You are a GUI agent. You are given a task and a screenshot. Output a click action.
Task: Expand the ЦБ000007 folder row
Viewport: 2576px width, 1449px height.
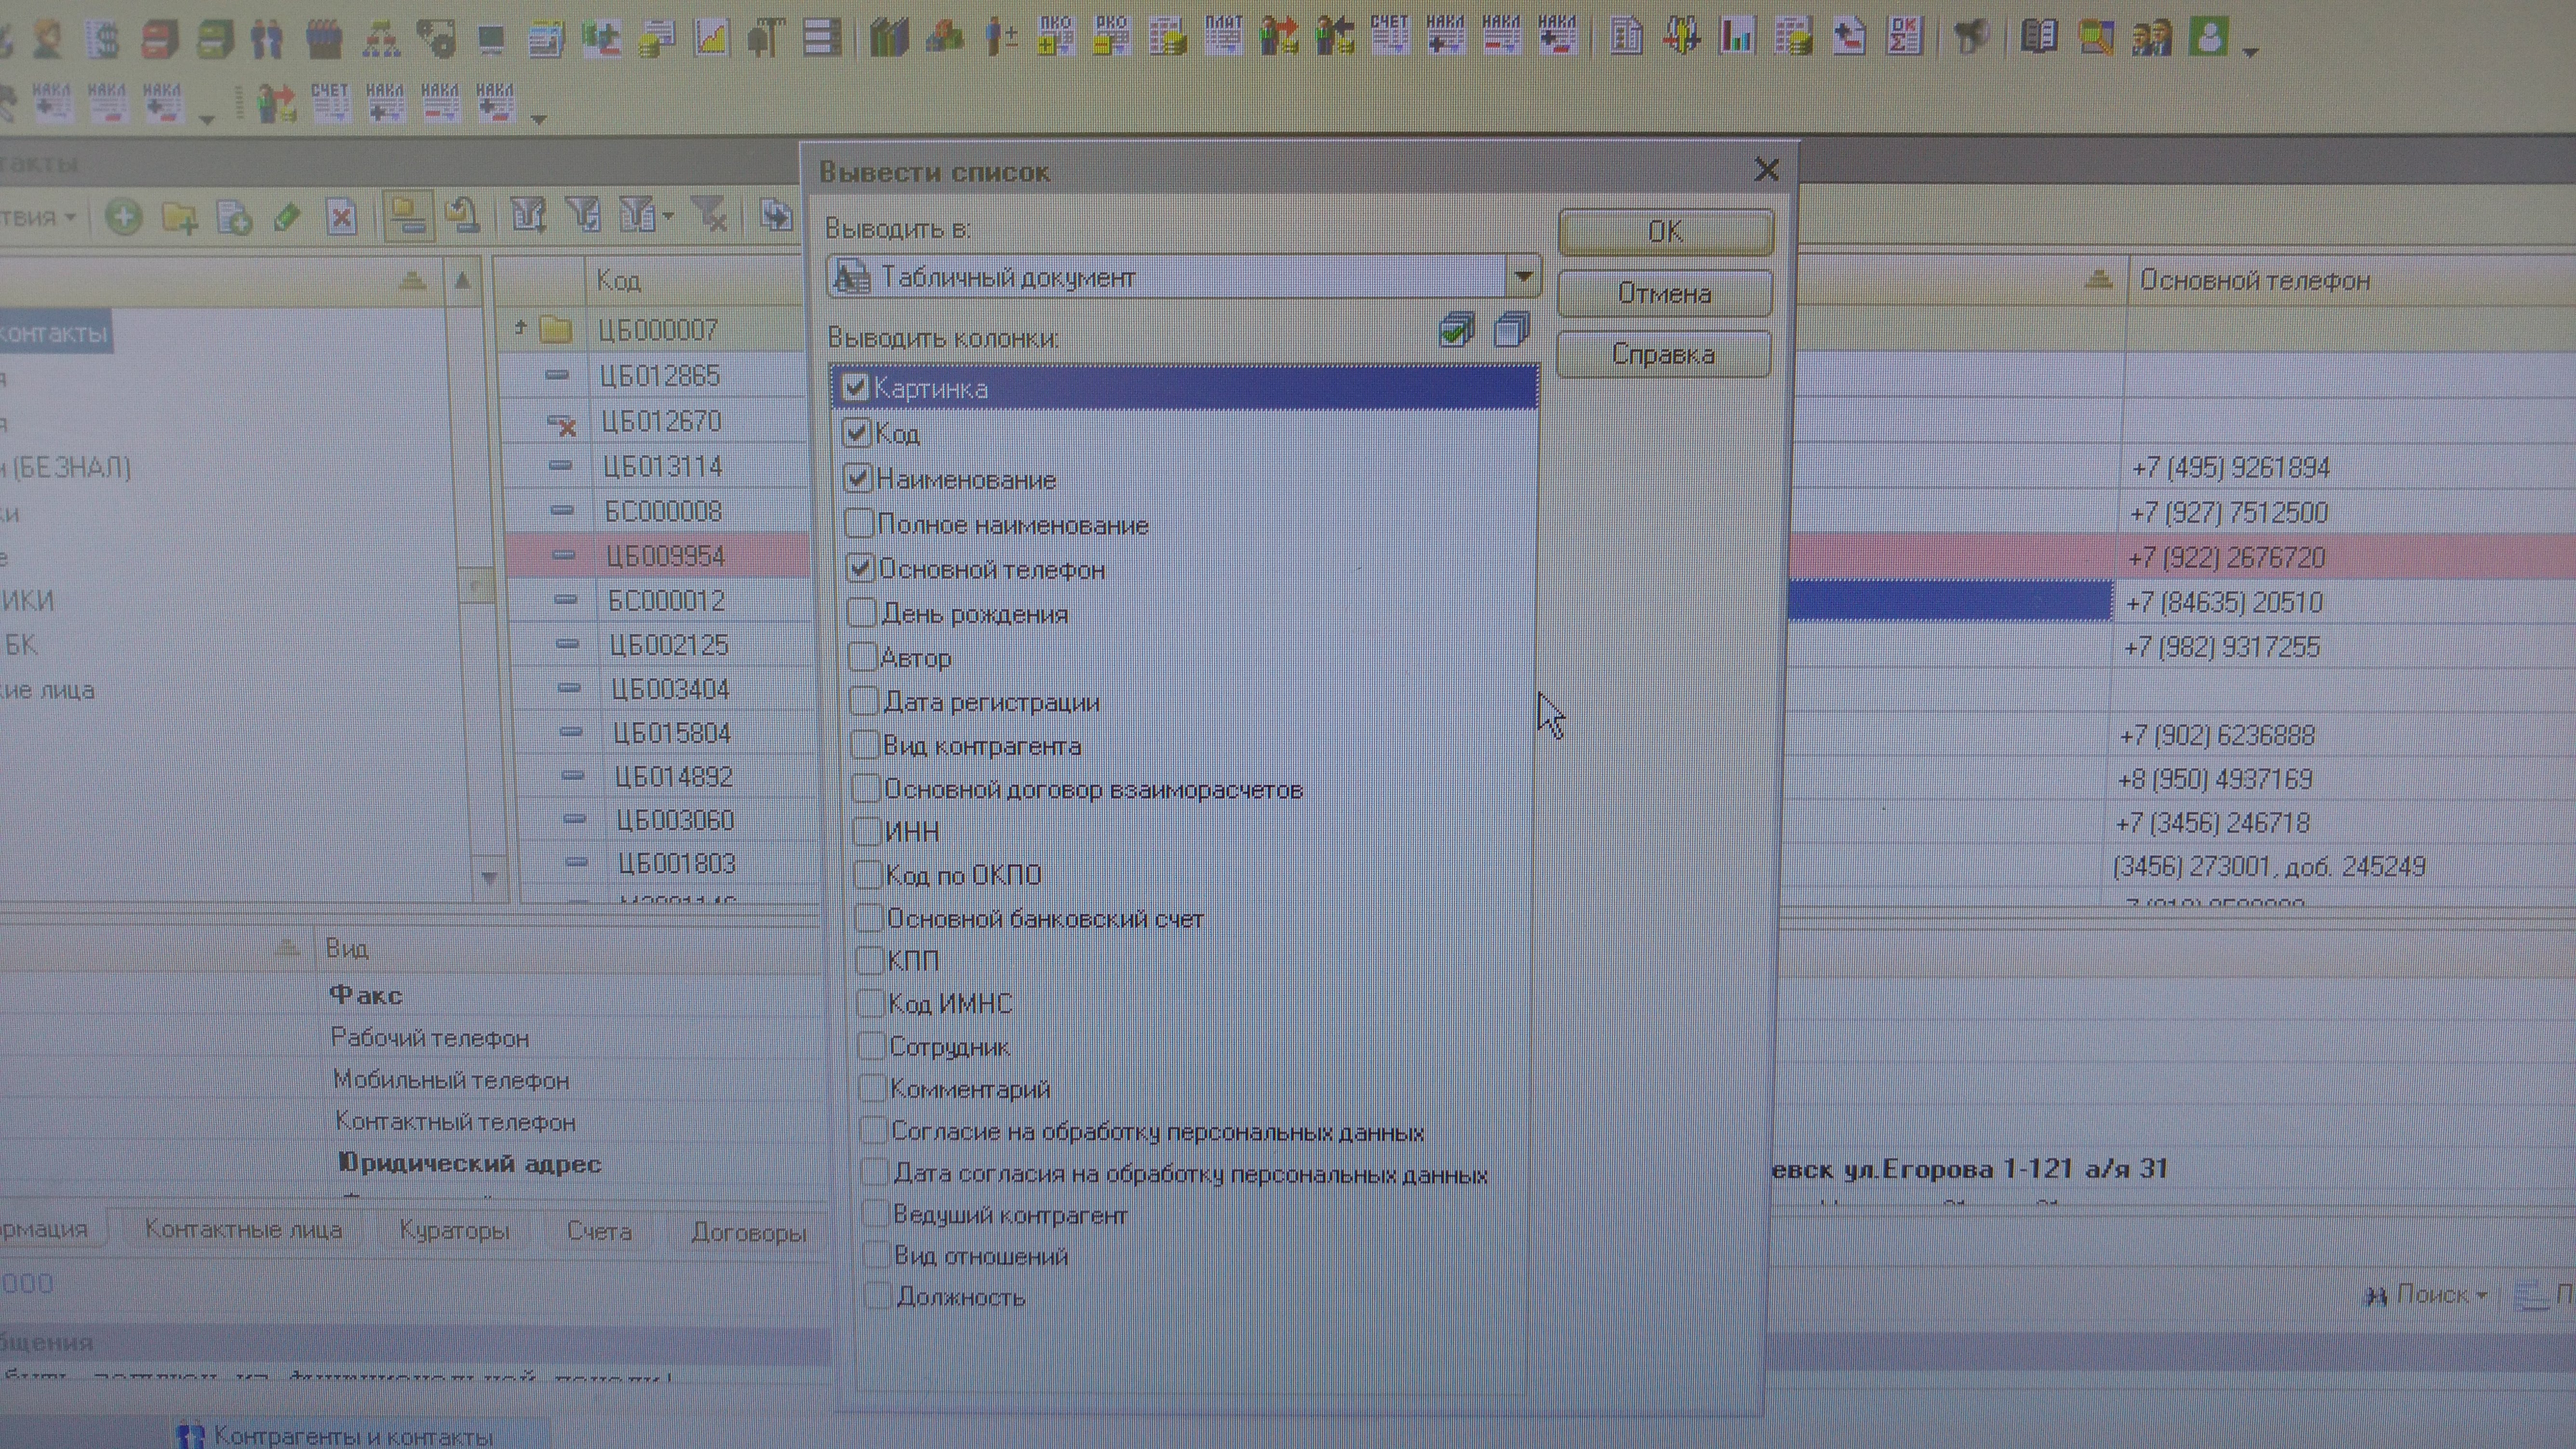pos(520,328)
